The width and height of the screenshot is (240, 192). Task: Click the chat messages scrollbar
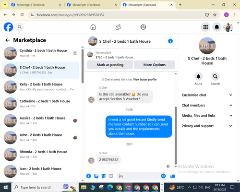176,135
